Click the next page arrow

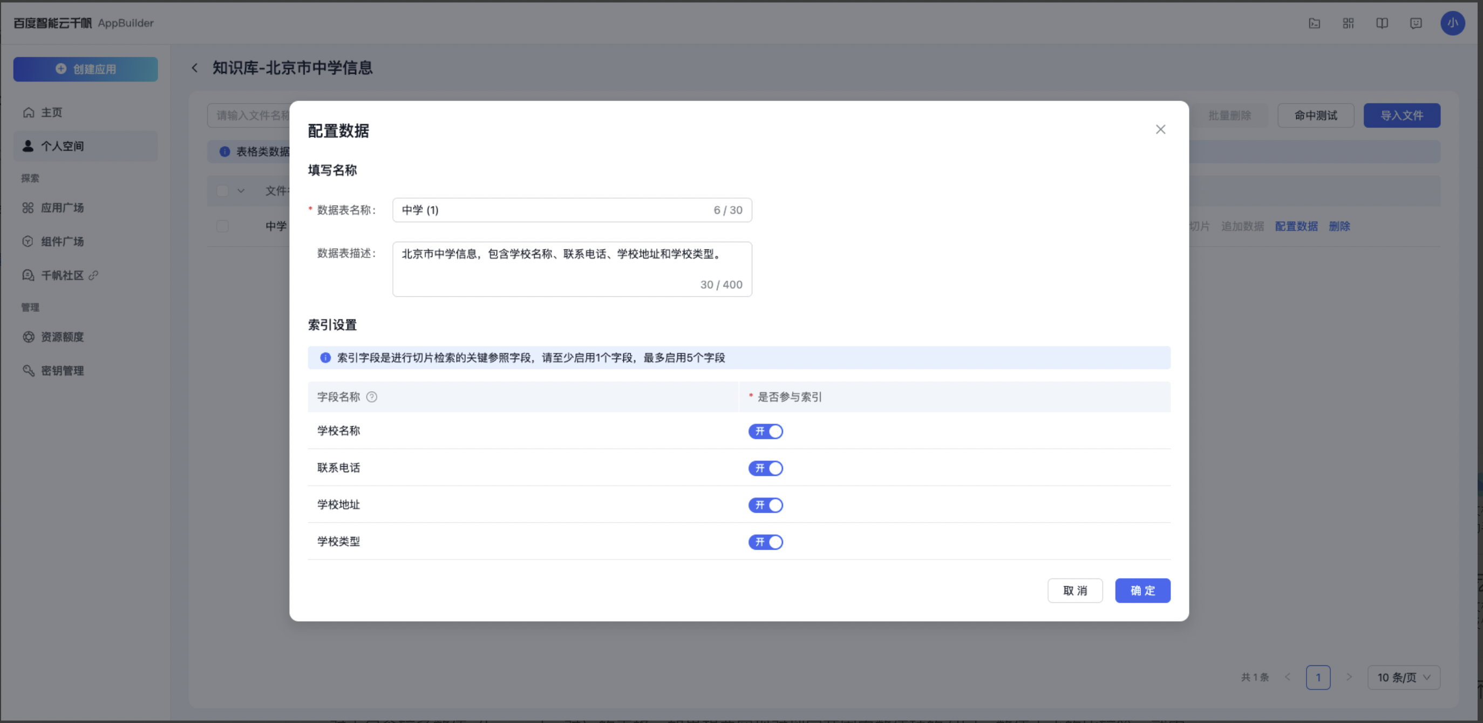coord(1348,677)
